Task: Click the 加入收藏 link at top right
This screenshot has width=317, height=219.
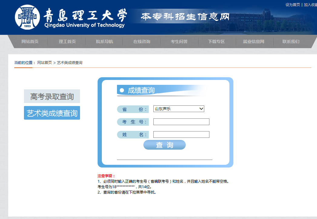Action: pos(310,5)
